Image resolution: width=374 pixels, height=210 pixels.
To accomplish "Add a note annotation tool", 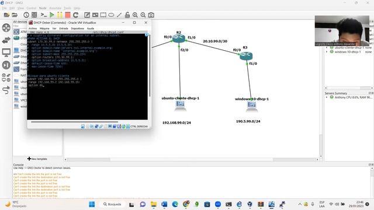I will click(x=87, y=15).
